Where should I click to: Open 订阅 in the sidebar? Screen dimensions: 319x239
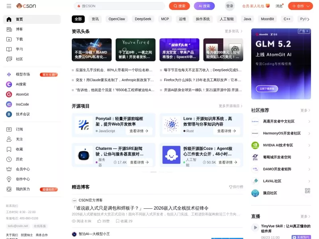(x=32, y=129)
